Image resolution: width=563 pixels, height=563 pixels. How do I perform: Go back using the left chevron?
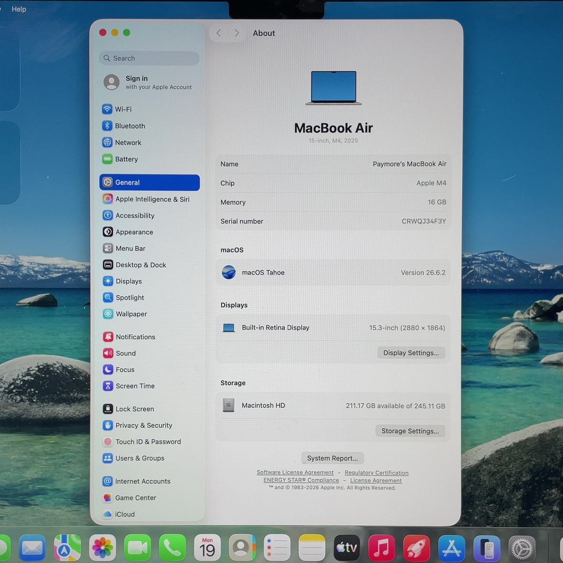click(219, 33)
